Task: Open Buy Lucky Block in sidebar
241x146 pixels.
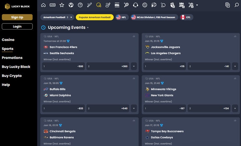Action: 16,67
